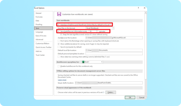181x106 pixels.
Task: Open the Save files in this format dropdown
Action: coord(100,28)
